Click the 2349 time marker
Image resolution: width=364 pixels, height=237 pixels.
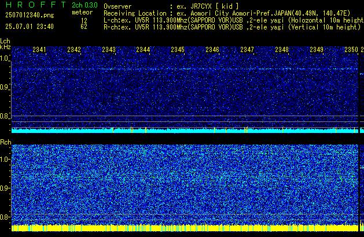click(317, 50)
